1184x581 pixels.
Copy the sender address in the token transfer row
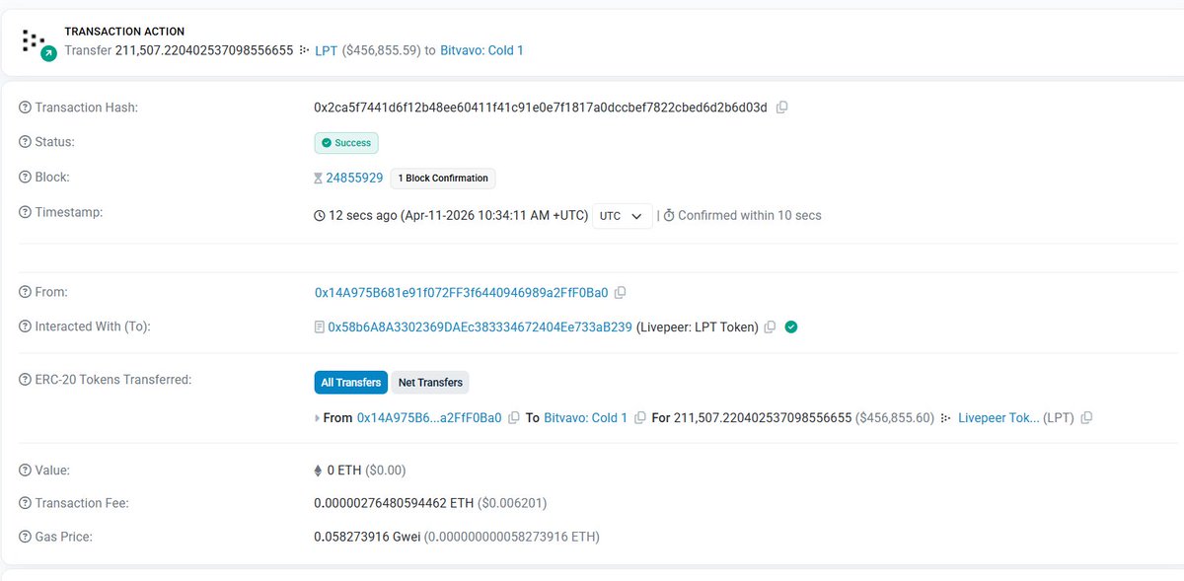(x=513, y=418)
